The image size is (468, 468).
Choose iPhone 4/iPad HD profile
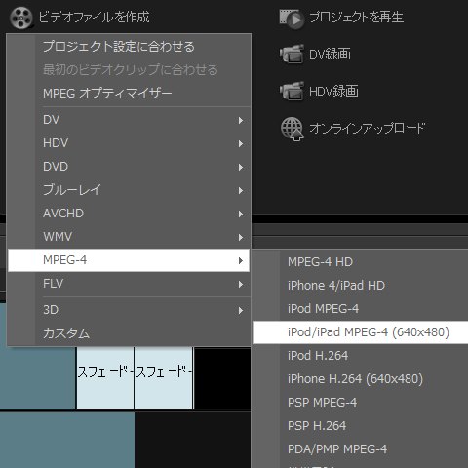[361, 286]
